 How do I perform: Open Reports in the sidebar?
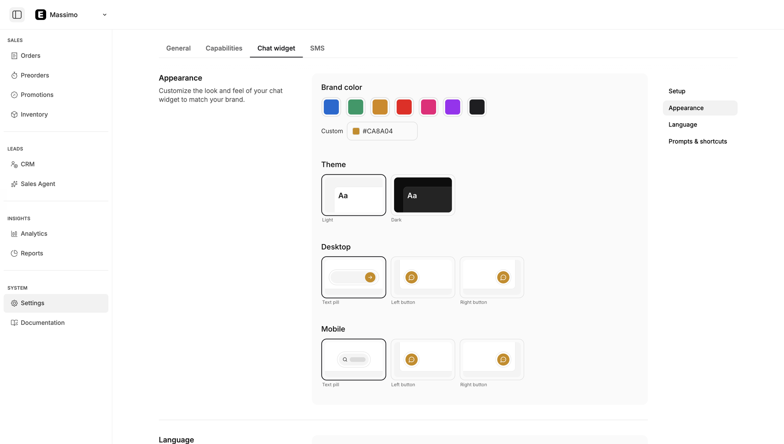point(56,253)
